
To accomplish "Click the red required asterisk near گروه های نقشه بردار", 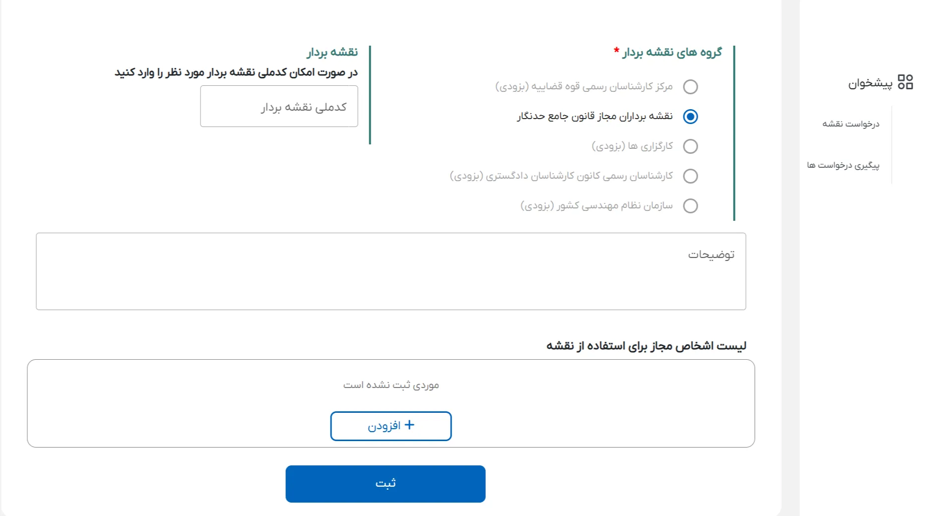I will (615, 49).
